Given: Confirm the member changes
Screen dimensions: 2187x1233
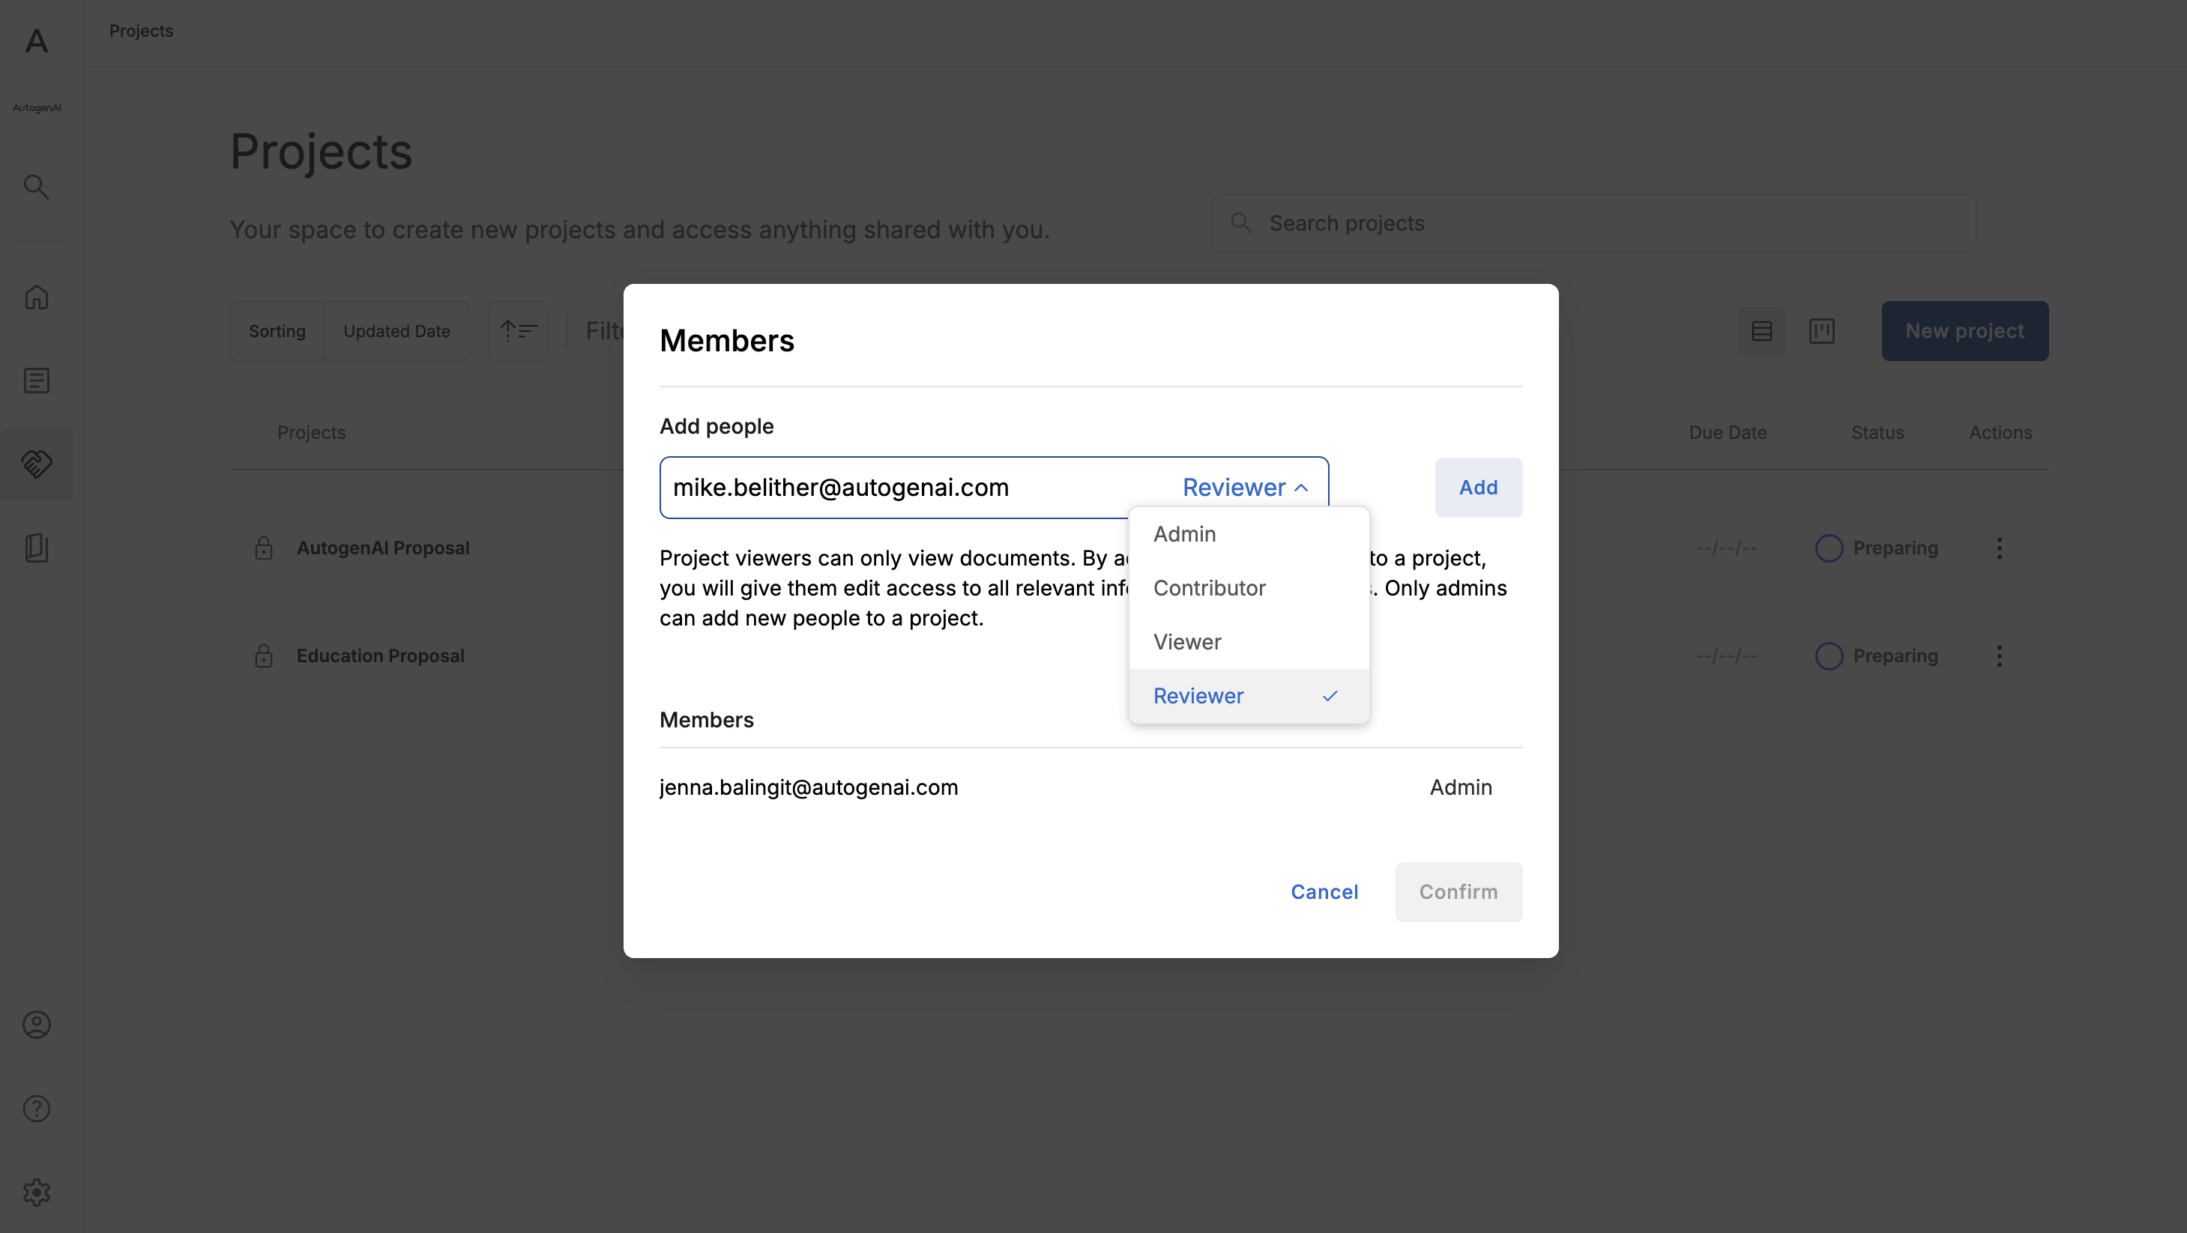Looking at the screenshot, I should (x=1458, y=892).
